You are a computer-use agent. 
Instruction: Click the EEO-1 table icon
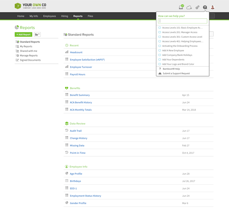(x=67, y=188)
